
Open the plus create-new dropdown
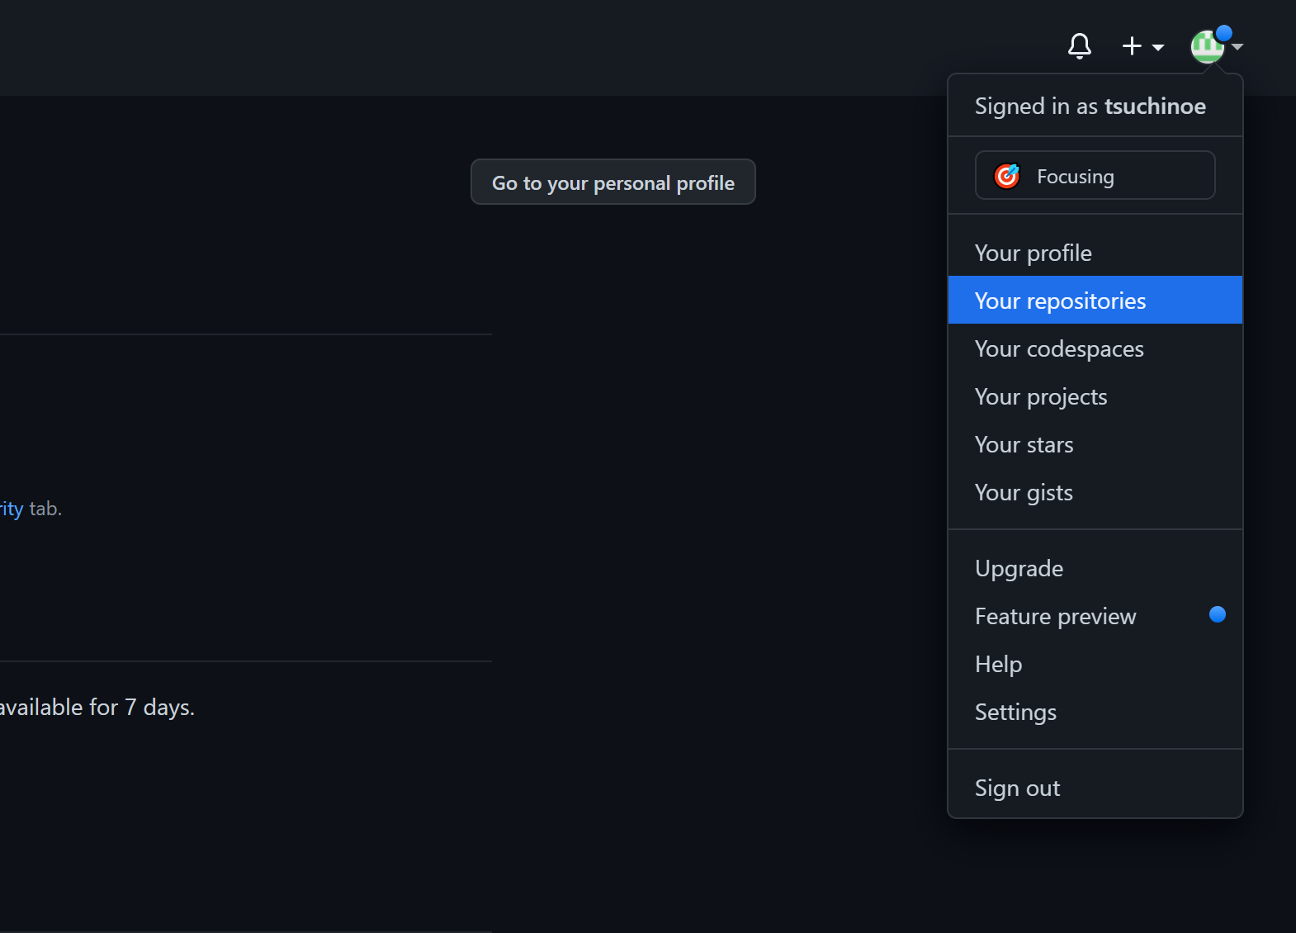click(x=1142, y=46)
